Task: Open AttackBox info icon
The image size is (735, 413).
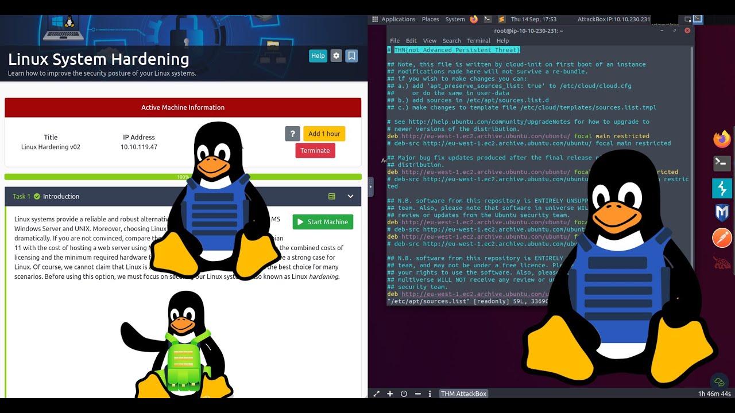Action: 430,393
